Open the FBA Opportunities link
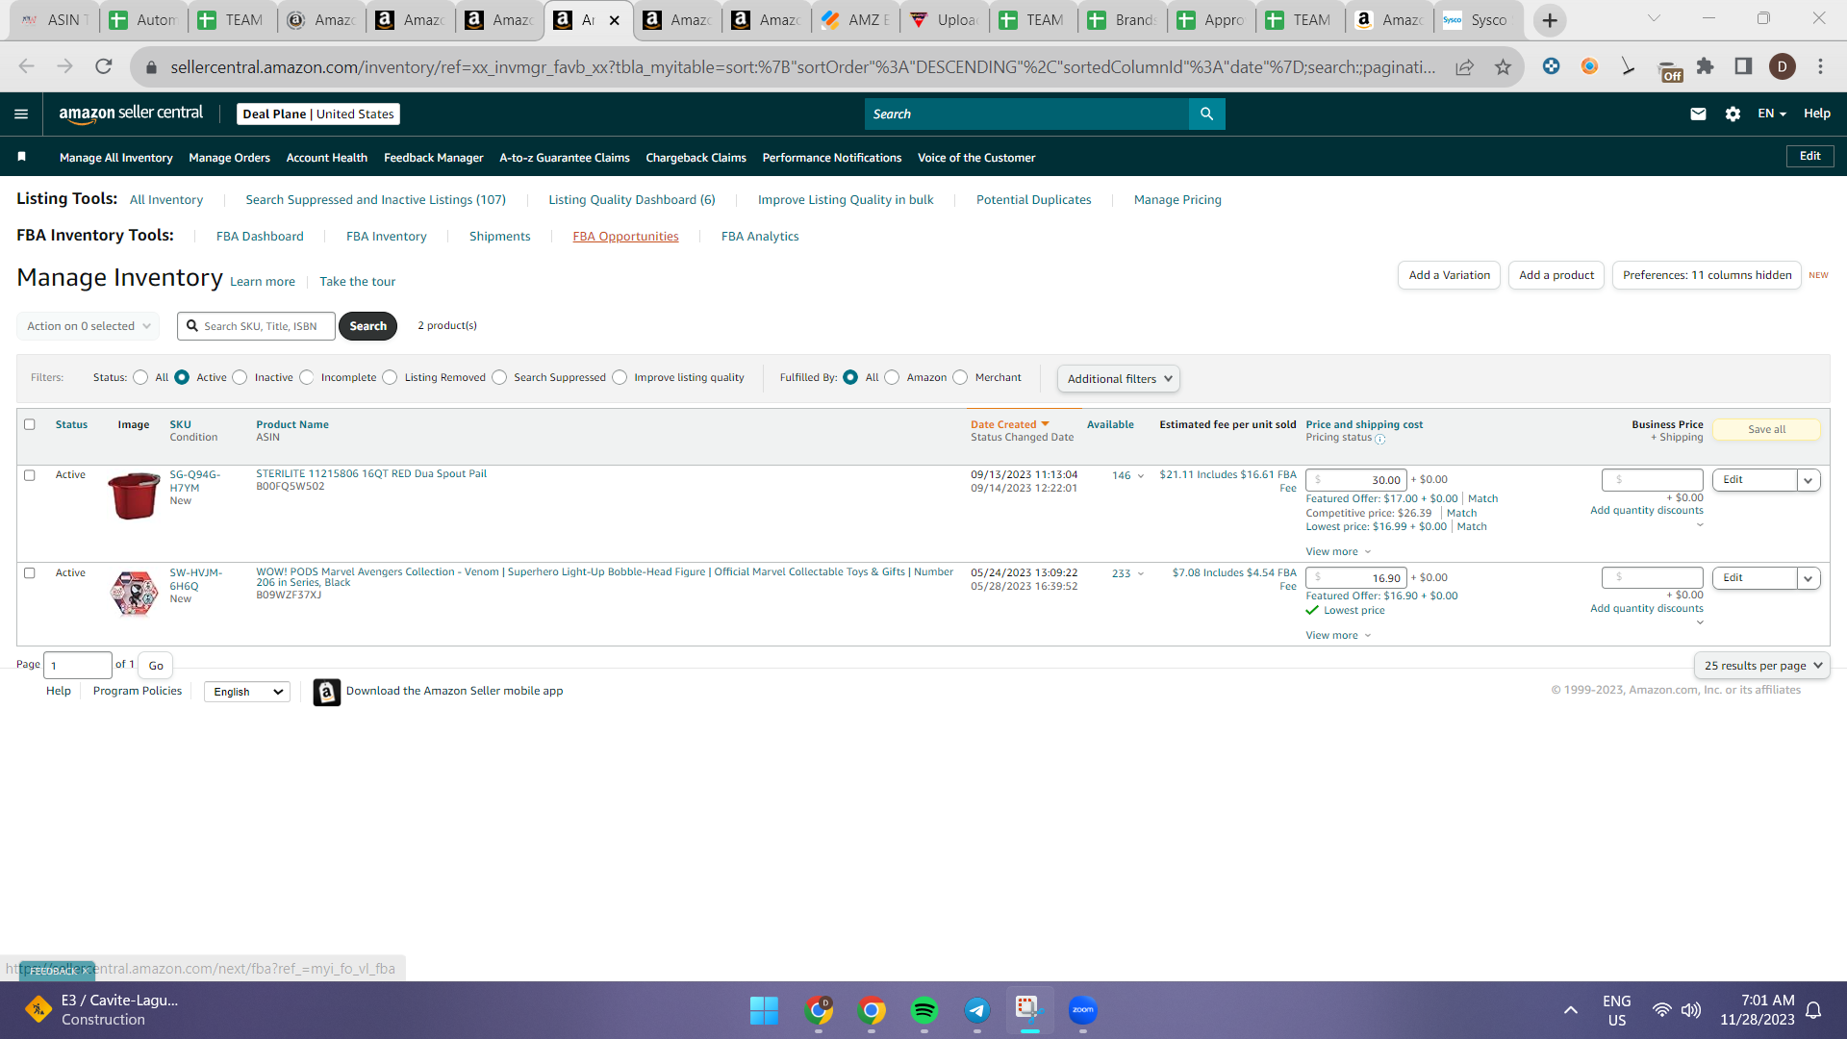Viewport: 1847px width, 1039px height. click(x=625, y=237)
